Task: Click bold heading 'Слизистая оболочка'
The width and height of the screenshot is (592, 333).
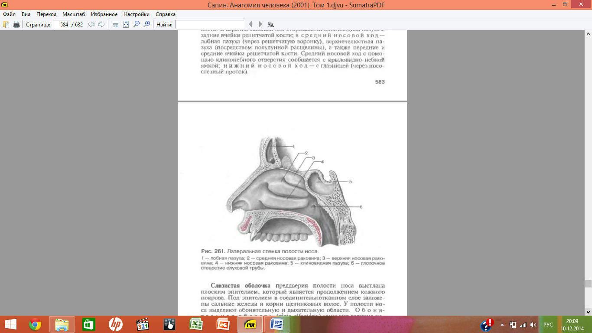Action: [x=241, y=286]
